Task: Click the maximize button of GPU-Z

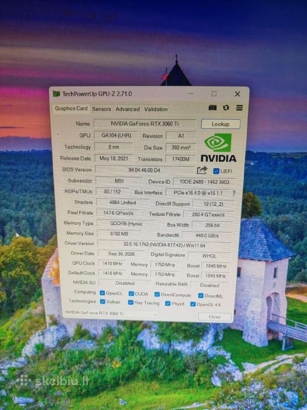Action: (x=214, y=93)
